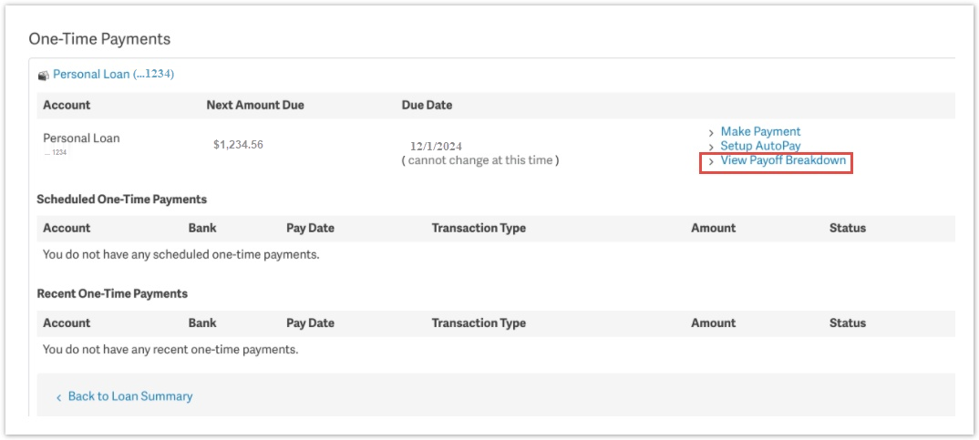
Task: Click the back arrow before Back to Loan Summary
Action: point(59,397)
